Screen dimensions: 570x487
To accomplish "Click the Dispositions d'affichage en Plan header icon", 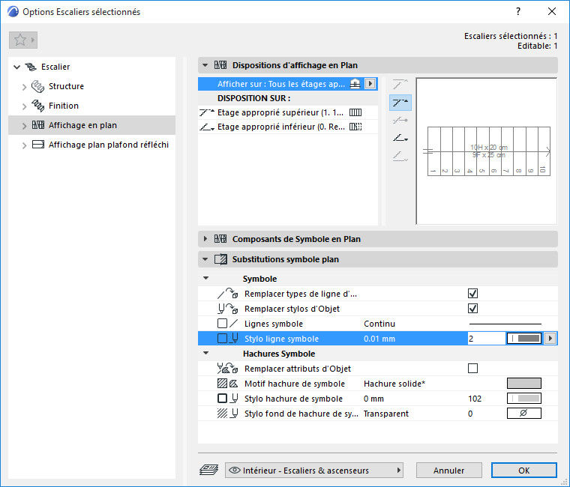I will click(x=220, y=65).
